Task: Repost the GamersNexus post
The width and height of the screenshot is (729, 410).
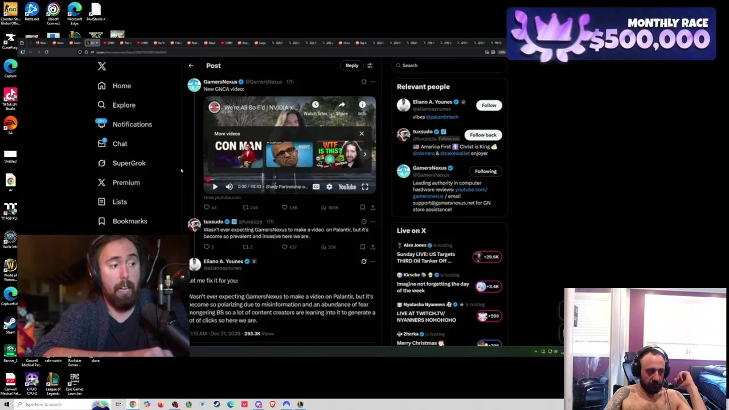Action: point(245,208)
